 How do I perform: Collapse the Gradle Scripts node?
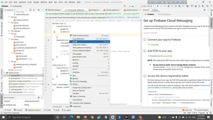pos(4,73)
